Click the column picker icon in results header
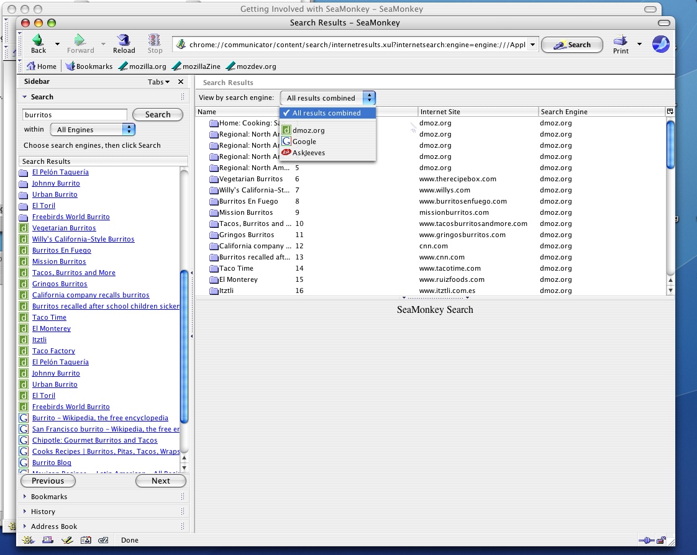The image size is (697, 555). click(x=670, y=112)
